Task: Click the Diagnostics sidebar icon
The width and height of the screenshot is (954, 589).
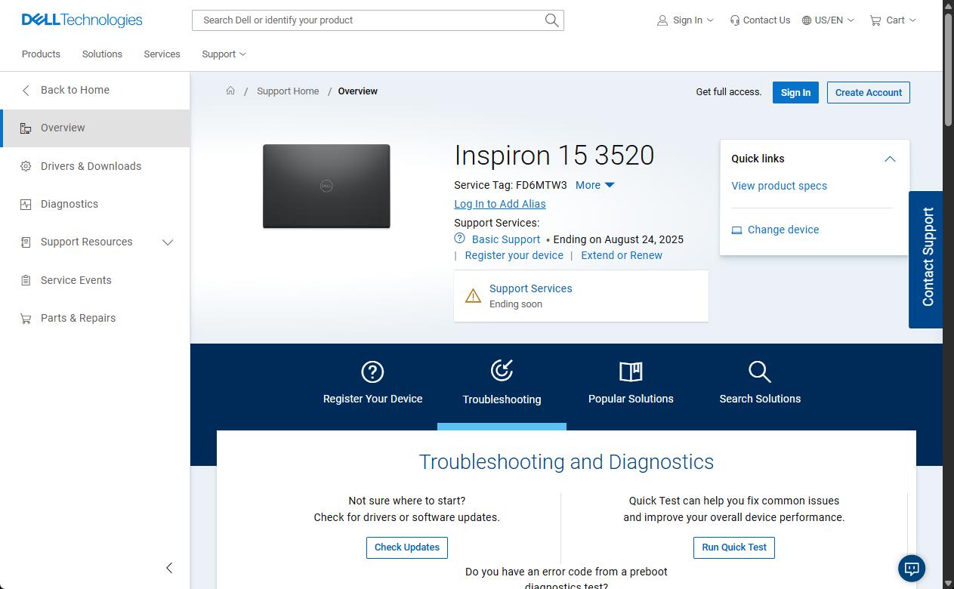Action: 26,204
